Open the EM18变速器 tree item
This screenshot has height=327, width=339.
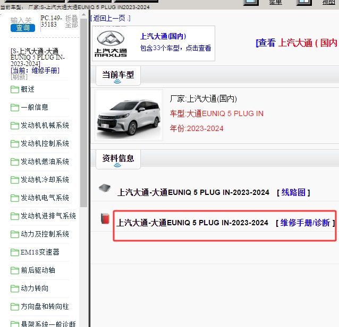40,252
